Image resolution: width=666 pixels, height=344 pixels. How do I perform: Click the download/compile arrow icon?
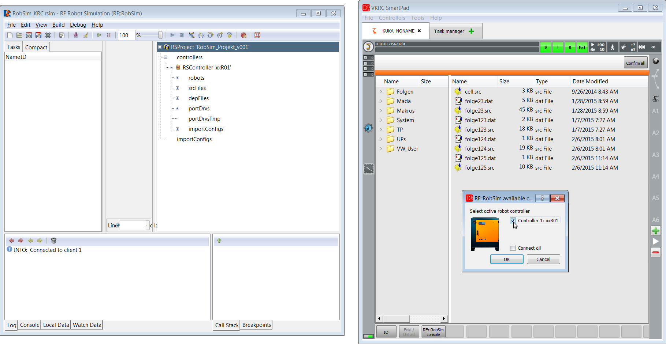[76, 35]
